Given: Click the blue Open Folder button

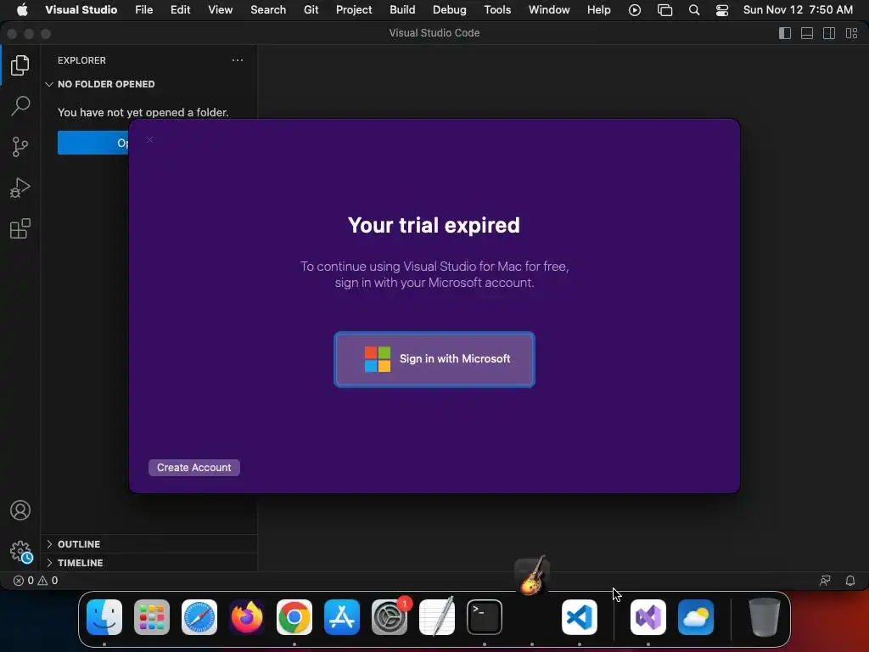Looking at the screenshot, I should click(x=93, y=143).
